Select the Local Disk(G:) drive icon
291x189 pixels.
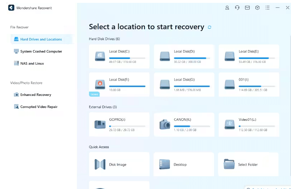tap(165, 85)
